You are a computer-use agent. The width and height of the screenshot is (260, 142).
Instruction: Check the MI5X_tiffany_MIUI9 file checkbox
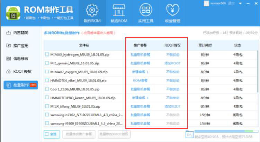[x=47, y=106]
